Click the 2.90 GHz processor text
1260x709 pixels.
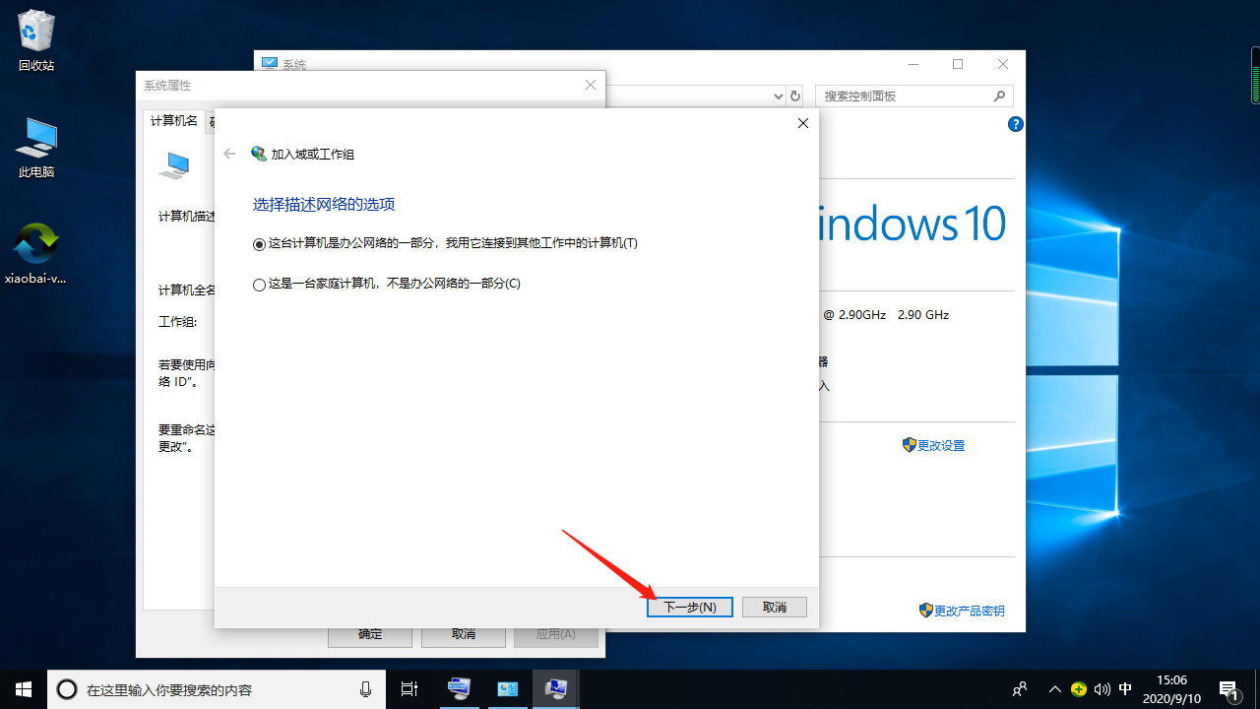tap(923, 315)
